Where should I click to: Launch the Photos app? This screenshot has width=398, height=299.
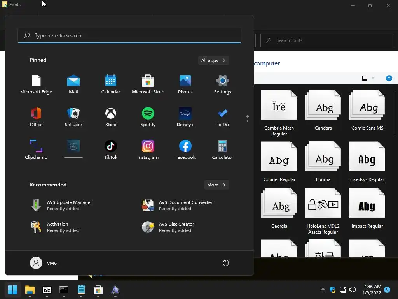185,84
